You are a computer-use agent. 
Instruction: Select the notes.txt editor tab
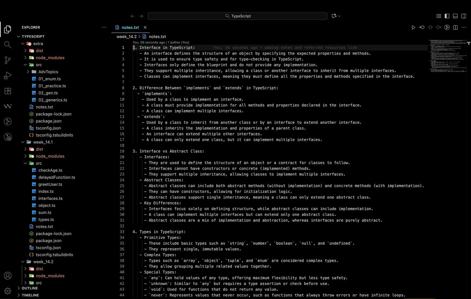[130, 27]
